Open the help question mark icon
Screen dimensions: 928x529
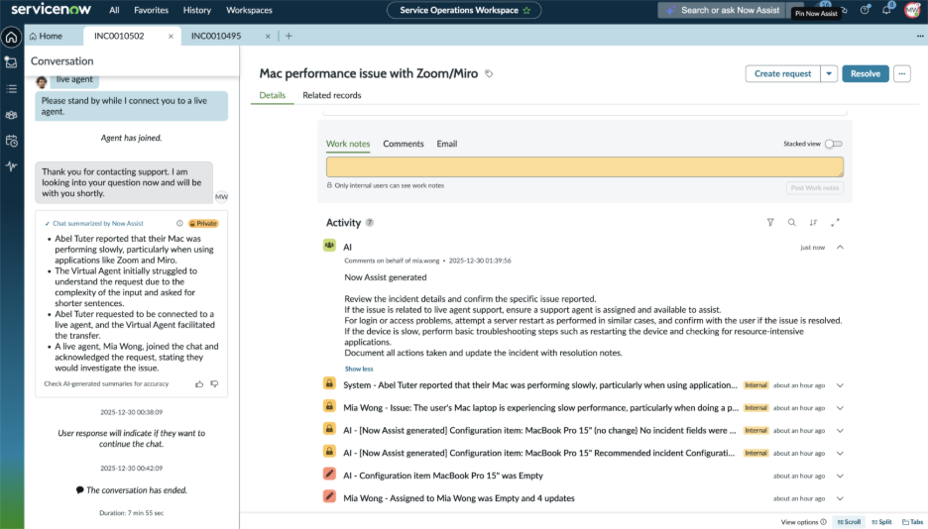pos(865,10)
